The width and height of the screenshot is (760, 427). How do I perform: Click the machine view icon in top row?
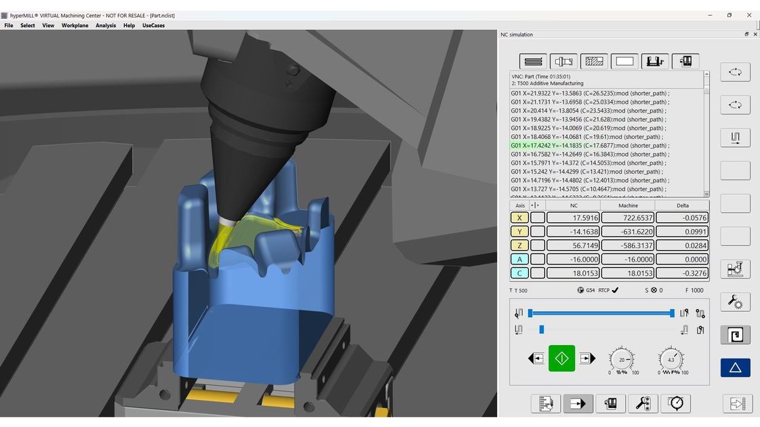pyautogui.click(x=654, y=62)
